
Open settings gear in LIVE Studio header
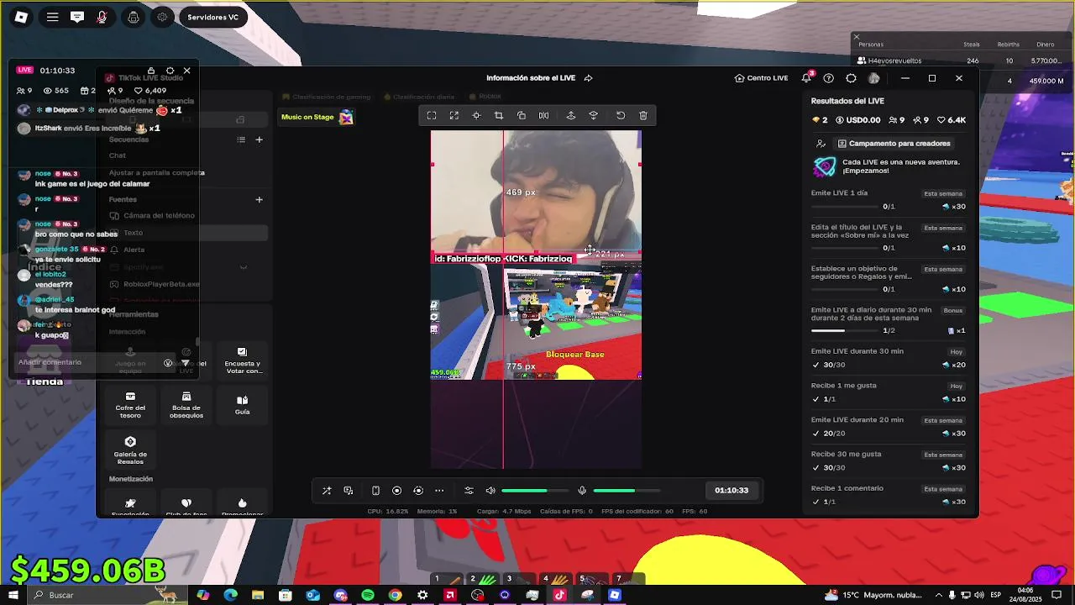click(x=851, y=78)
